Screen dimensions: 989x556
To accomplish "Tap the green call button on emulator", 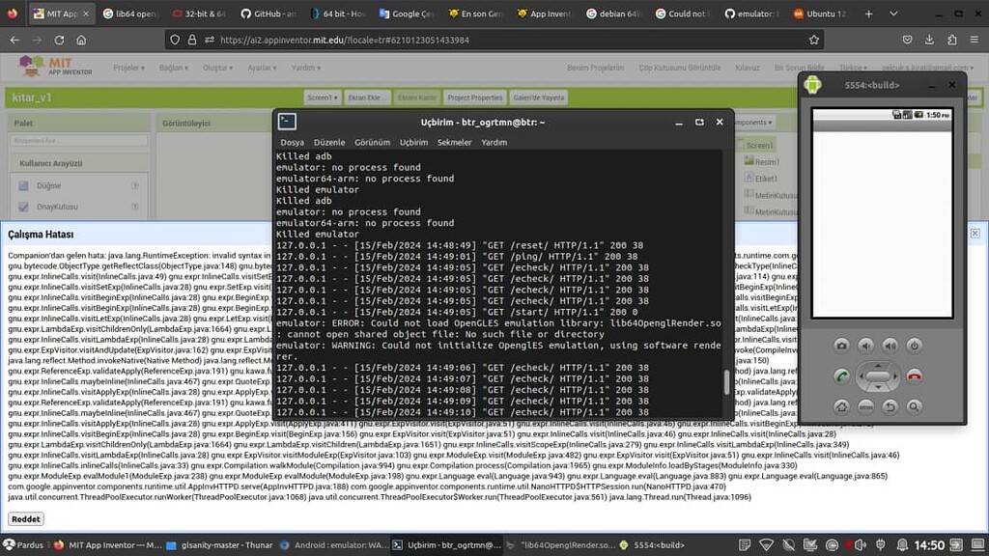I will 842,376.
